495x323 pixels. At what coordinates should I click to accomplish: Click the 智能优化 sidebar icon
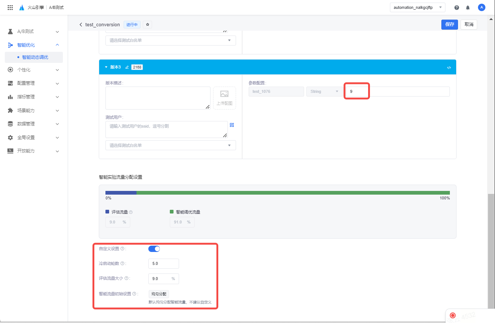point(10,45)
